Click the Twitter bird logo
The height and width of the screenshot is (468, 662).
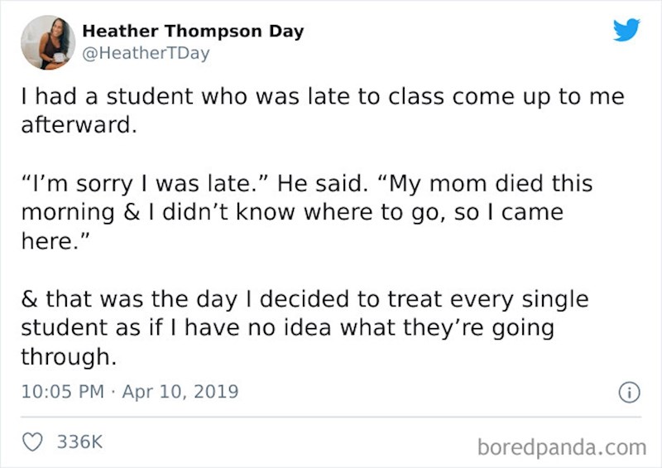(x=626, y=31)
